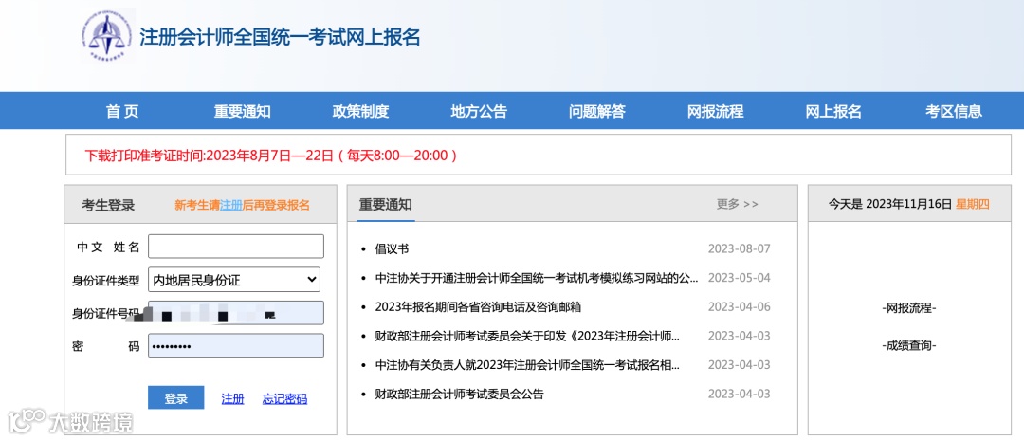The height and width of the screenshot is (441, 1024).
Task: Click the site title 注册会计师全国统一考试网上报名
Action: coord(280,37)
